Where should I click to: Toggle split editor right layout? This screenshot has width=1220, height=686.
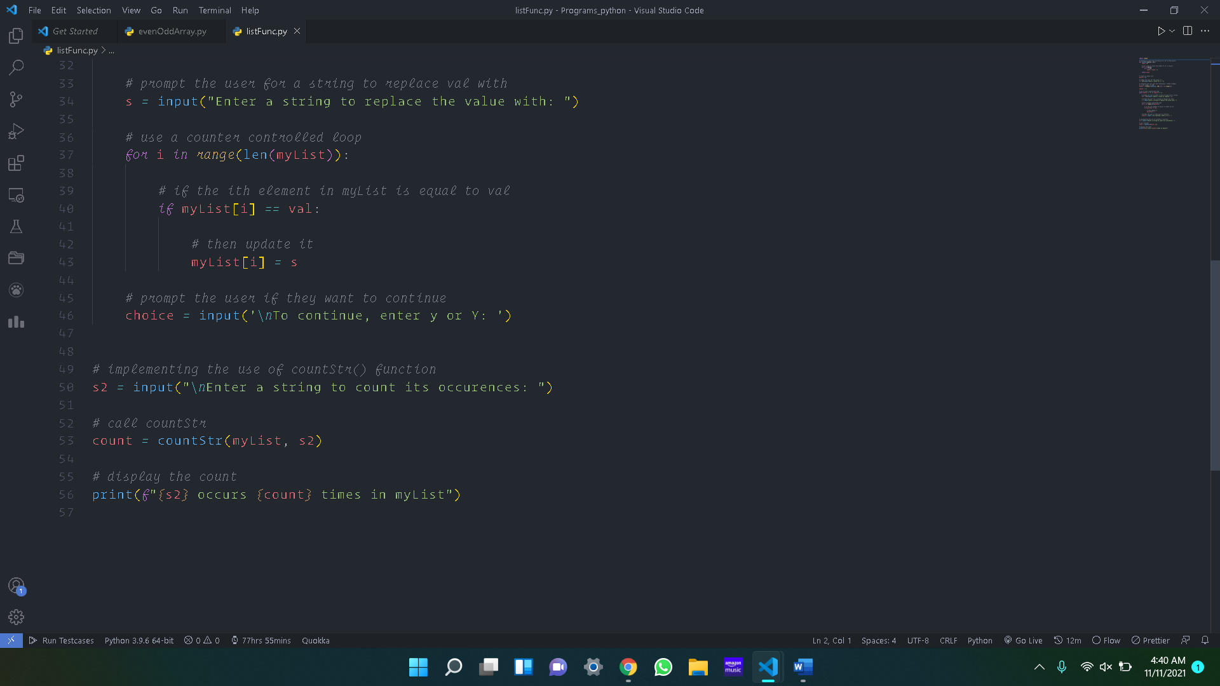1187,31
